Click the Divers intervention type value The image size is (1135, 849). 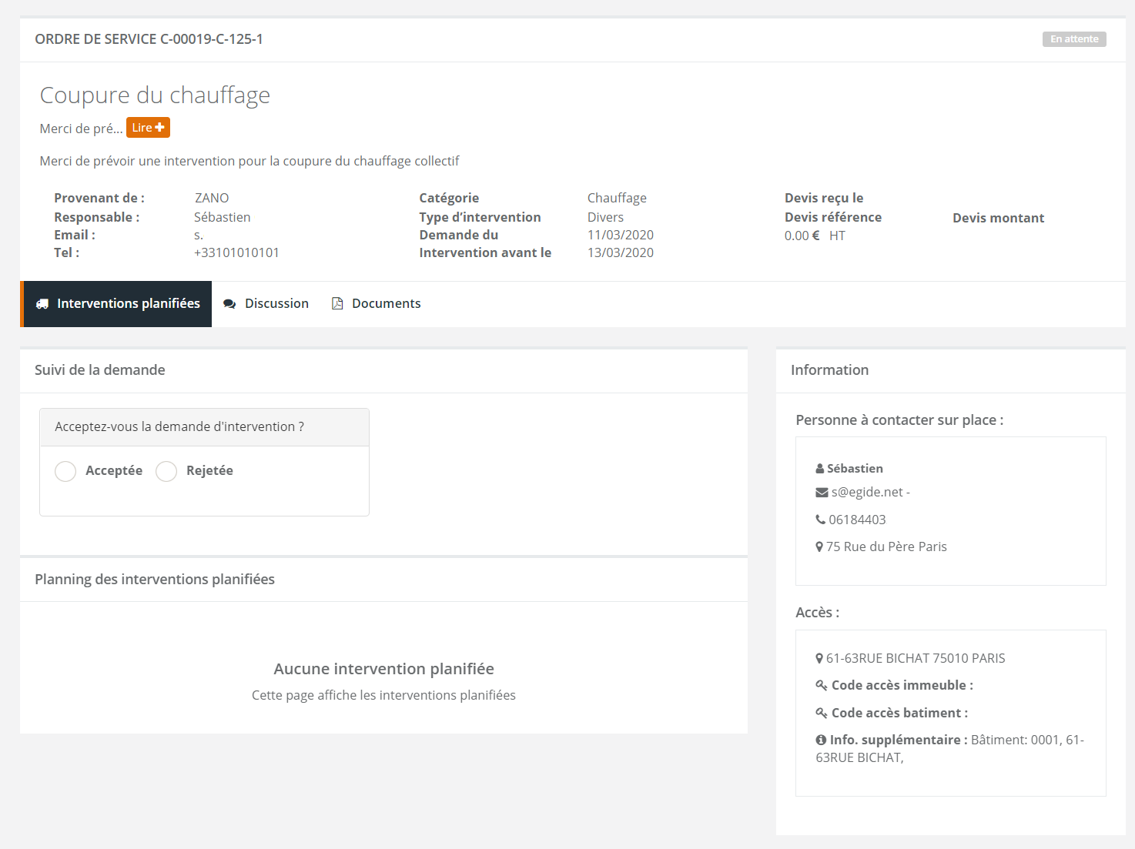[605, 217]
